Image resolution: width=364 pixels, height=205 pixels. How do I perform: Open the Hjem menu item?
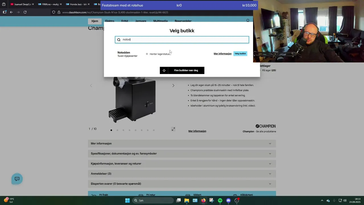(x=95, y=21)
